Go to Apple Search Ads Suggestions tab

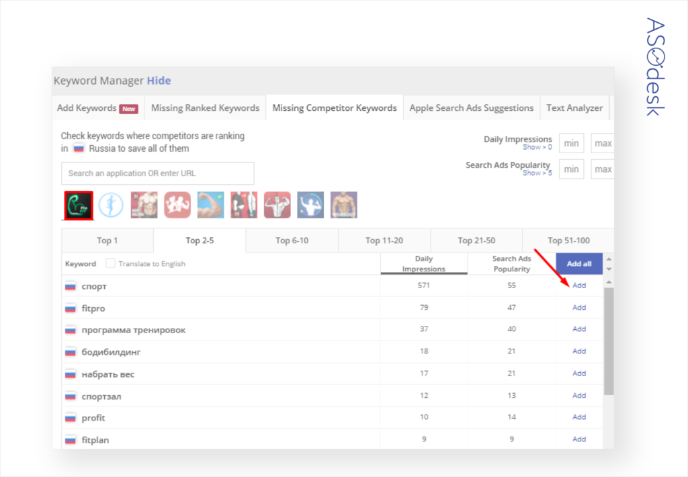pyautogui.click(x=471, y=108)
